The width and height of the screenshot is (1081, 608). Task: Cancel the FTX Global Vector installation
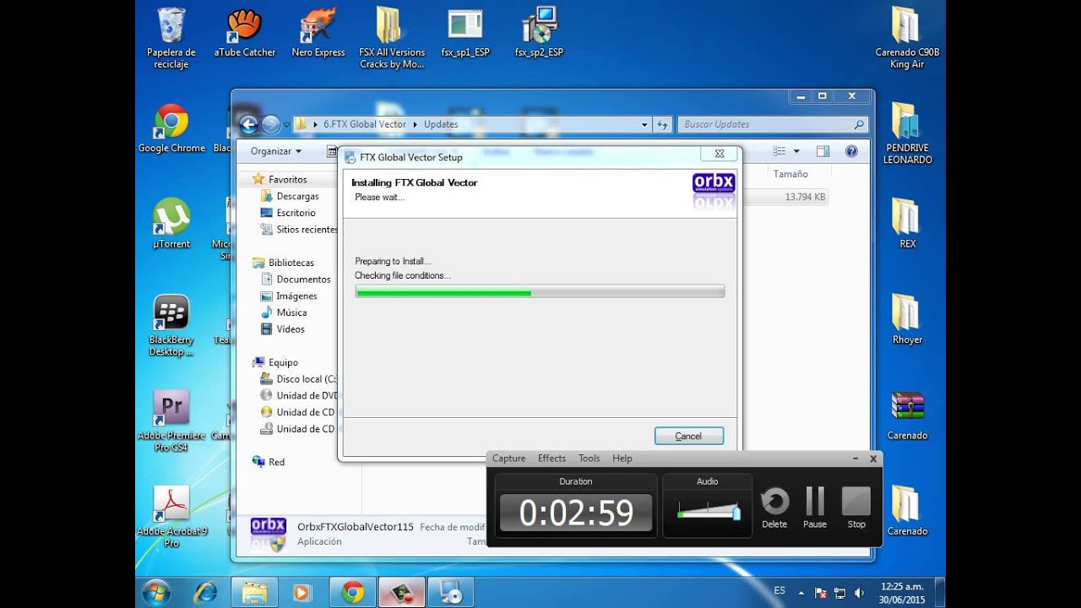688,436
